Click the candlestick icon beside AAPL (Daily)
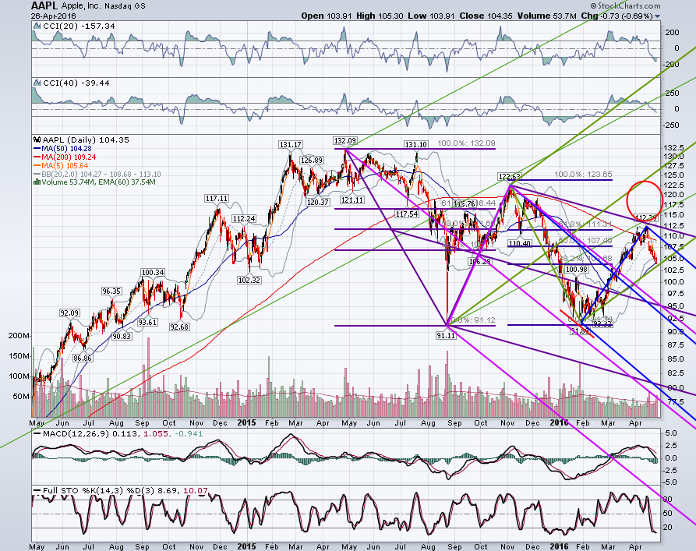This screenshot has height=551, width=696. [37, 140]
